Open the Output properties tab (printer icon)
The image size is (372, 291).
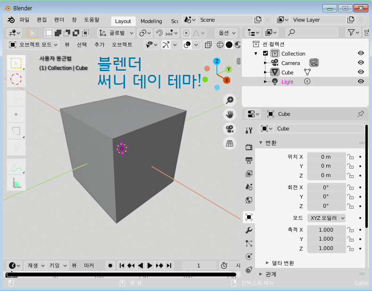249,160
